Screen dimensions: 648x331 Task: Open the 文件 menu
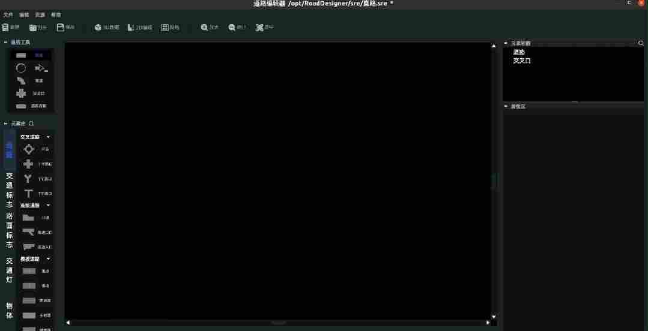click(x=8, y=15)
